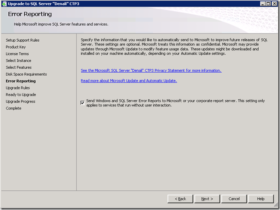Viewport: 280px width, 210px height.
Task: Select the Error Reporting step
Action: (x=21, y=81)
